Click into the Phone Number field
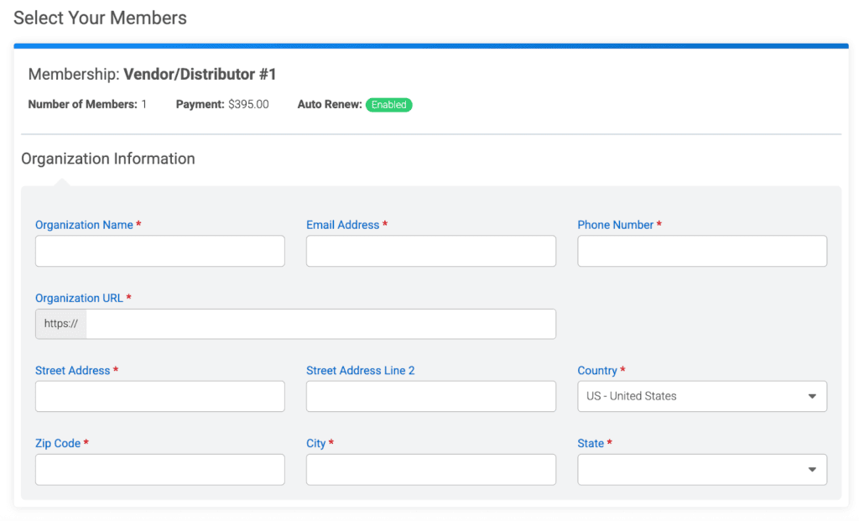859x521 pixels. click(x=701, y=251)
